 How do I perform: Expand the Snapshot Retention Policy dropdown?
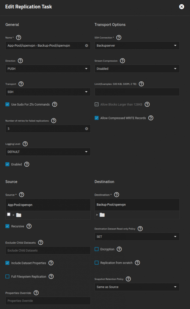click(137, 287)
